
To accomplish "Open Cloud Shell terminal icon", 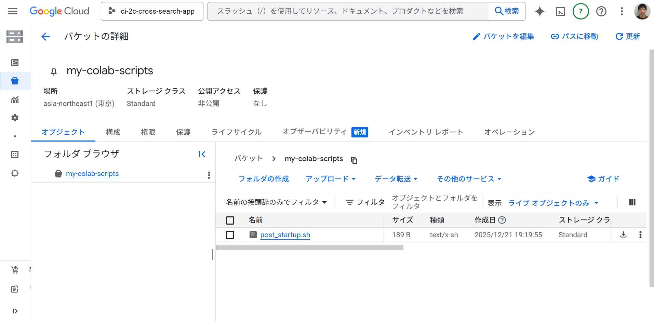I will (x=560, y=12).
